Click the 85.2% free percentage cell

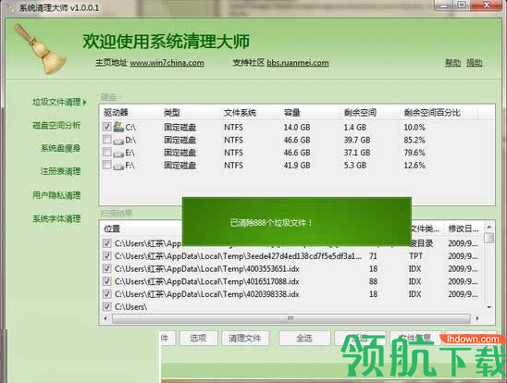pyautogui.click(x=414, y=140)
